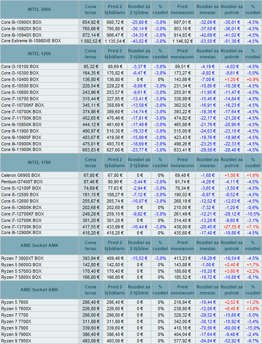Screen dimensions: 262x344
Task: Click the Ryzen 5 5700G BOX row name
Action: 21,271
